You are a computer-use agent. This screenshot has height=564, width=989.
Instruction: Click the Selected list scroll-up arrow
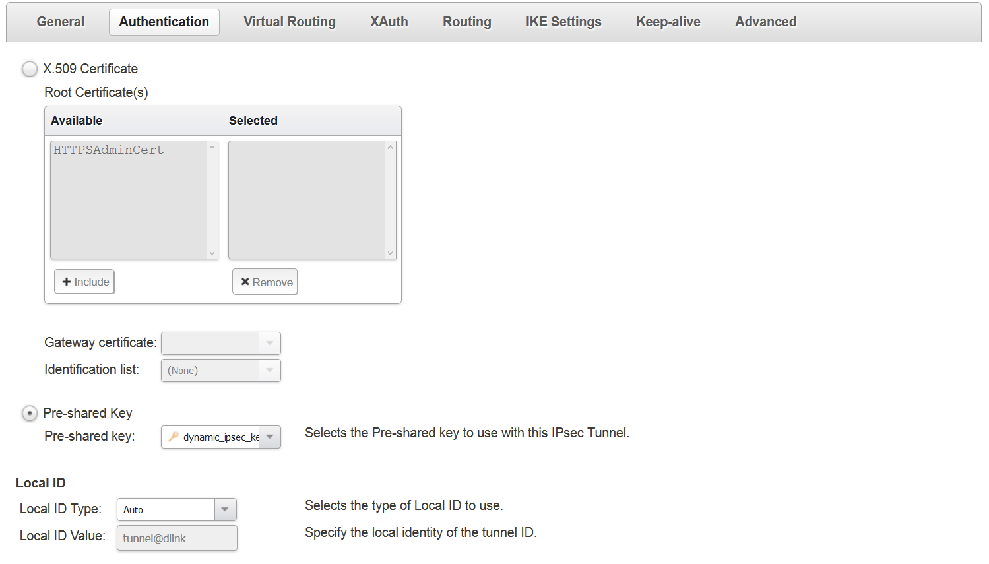391,147
